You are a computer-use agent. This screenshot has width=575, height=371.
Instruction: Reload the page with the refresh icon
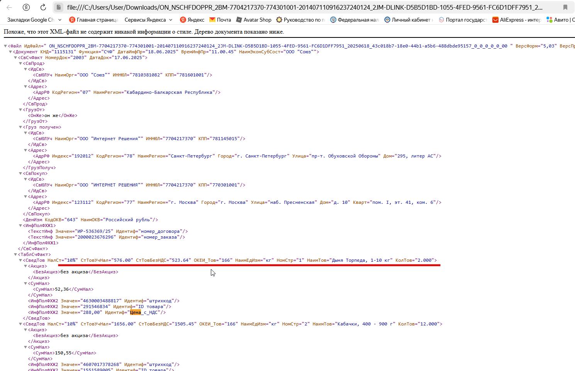point(43,7)
